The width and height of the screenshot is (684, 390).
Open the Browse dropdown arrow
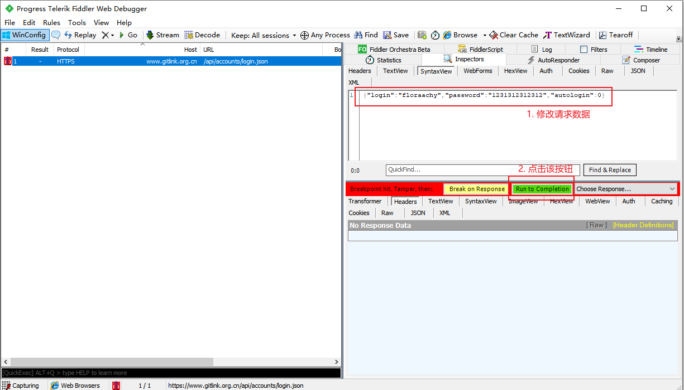[485, 35]
